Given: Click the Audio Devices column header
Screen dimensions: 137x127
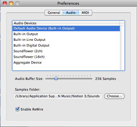Looking at the screenshot, I should (x=66, y=23).
